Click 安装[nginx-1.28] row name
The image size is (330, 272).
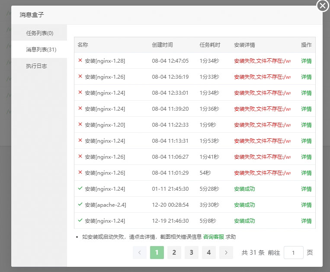point(105,61)
